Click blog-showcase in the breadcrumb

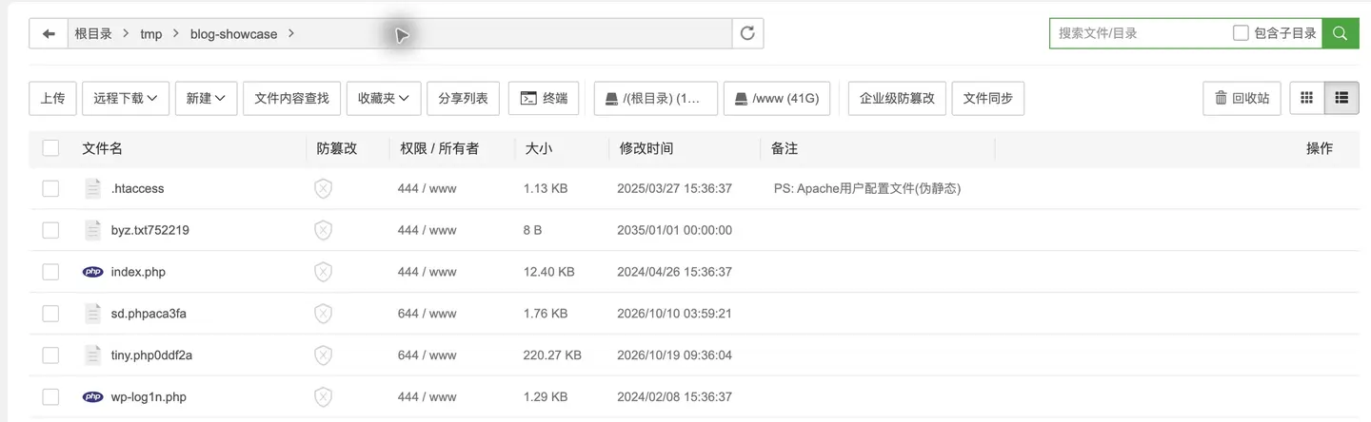click(234, 34)
